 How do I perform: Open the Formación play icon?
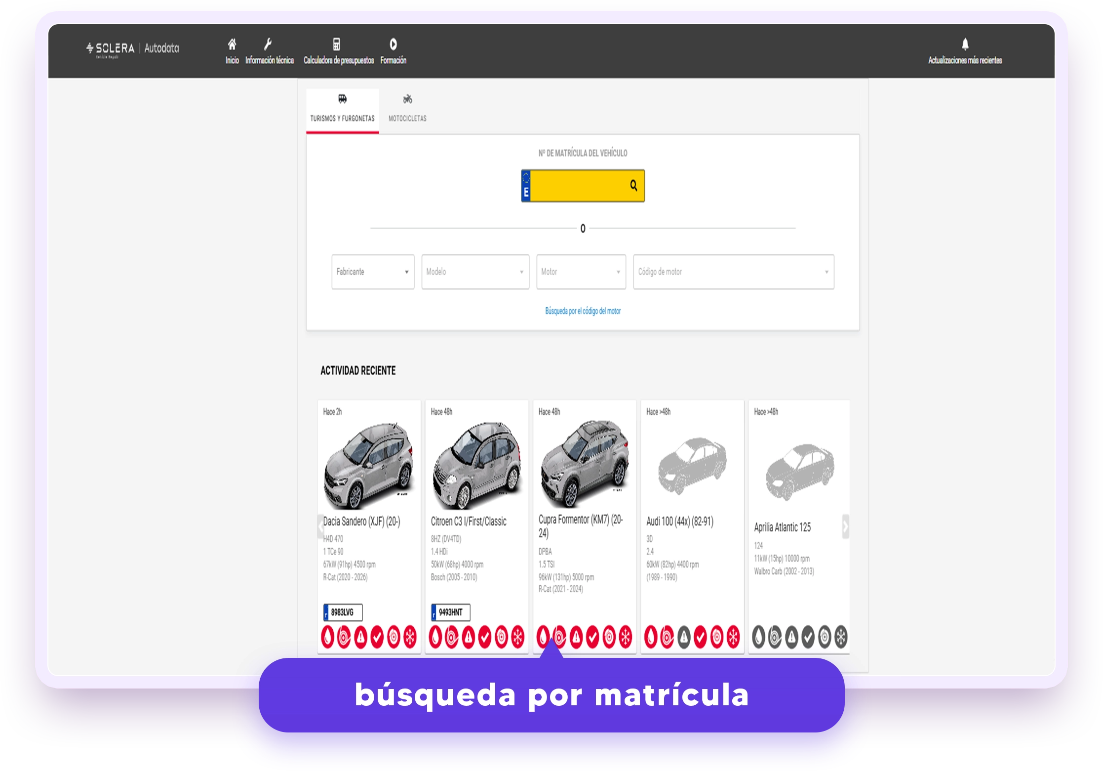[393, 44]
